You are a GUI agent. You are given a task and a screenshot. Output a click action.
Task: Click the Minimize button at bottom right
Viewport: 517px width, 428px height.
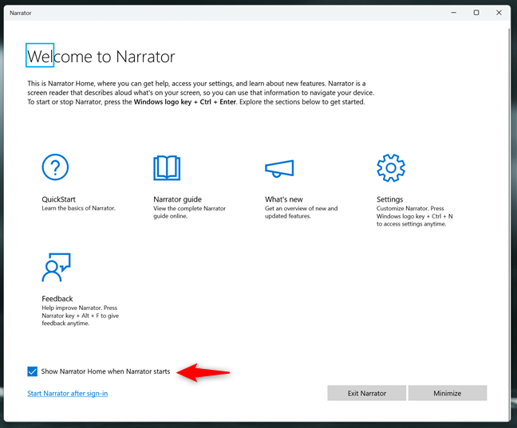click(x=448, y=393)
